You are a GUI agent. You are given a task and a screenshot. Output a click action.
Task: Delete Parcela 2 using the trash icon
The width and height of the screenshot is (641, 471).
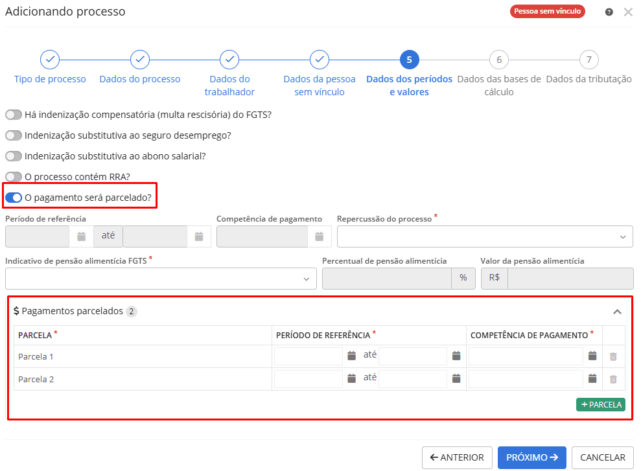tap(614, 378)
